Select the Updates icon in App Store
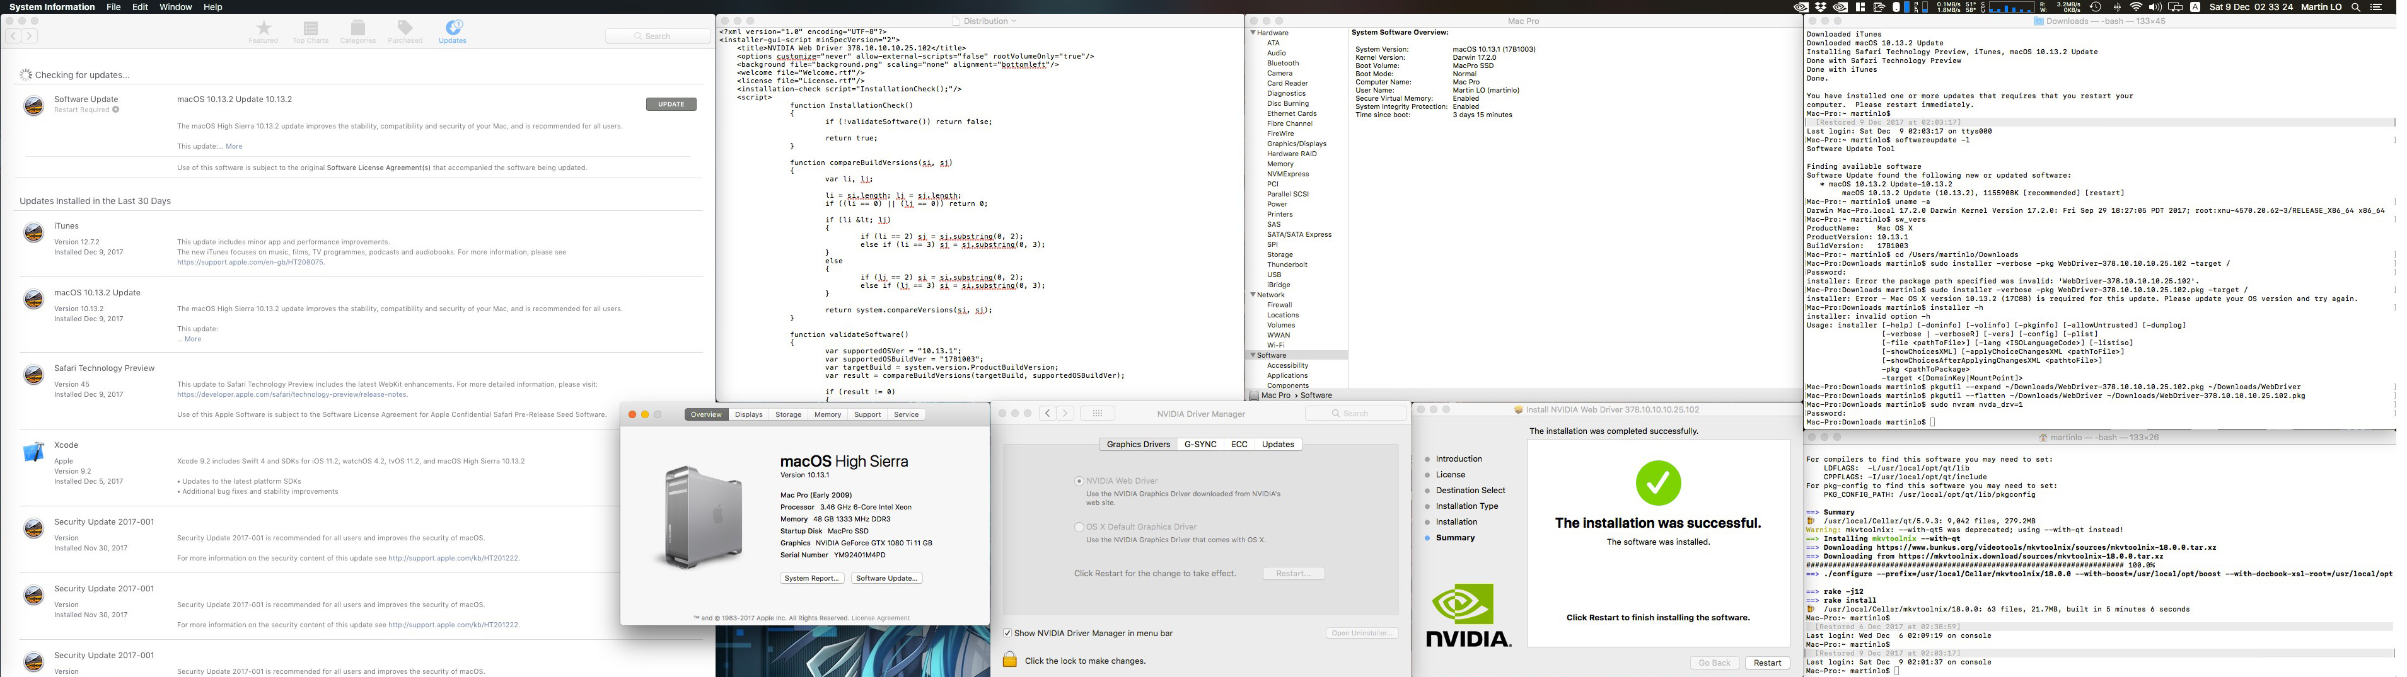The height and width of the screenshot is (677, 2407). [452, 31]
